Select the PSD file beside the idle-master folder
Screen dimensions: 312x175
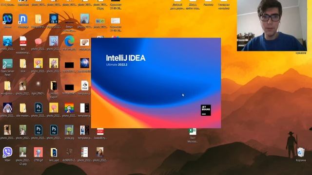click(x=38, y=108)
